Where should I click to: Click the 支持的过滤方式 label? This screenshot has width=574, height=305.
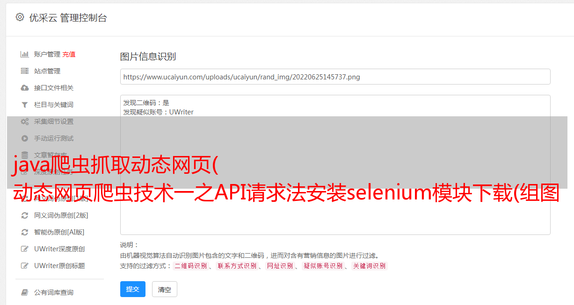[x=145, y=266]
